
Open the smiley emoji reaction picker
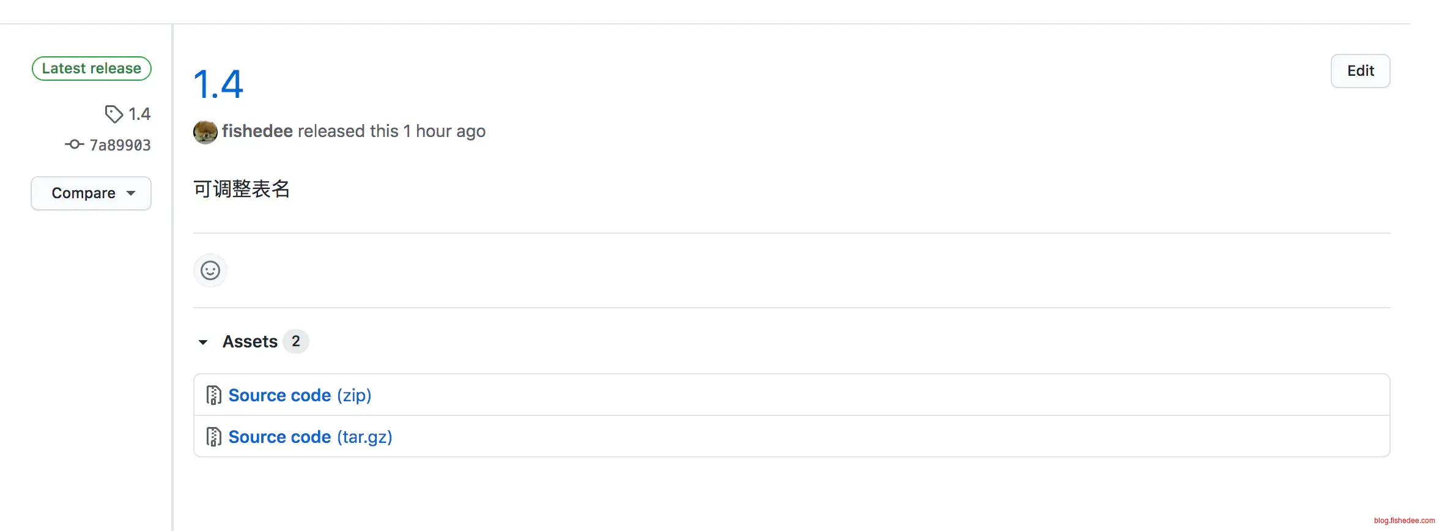pos(210,270)
